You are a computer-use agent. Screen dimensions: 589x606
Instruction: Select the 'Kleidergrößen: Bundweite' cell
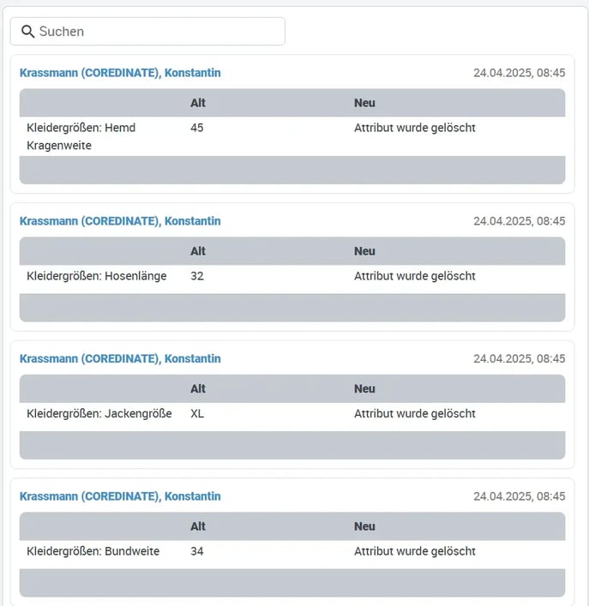point(93,551)
